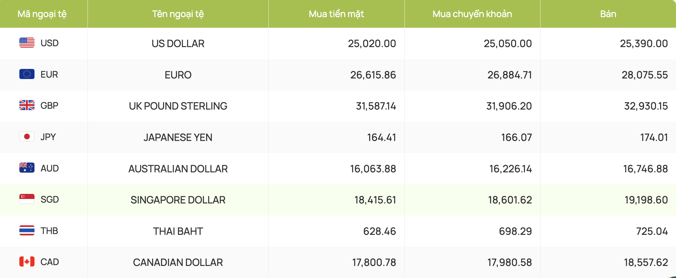Select the Tên ngoại tệ column header
676x278 pixels.
tap(178, 14)
